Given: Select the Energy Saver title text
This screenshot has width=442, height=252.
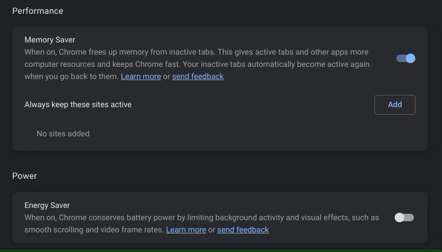Looking at the screenshot, I should coord(47,205).
